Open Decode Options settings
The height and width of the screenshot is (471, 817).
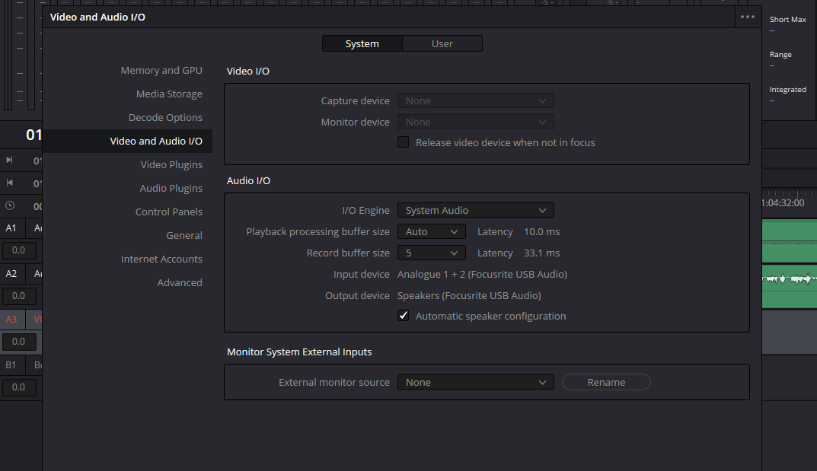pyautogui.click(x=165, y=118)
